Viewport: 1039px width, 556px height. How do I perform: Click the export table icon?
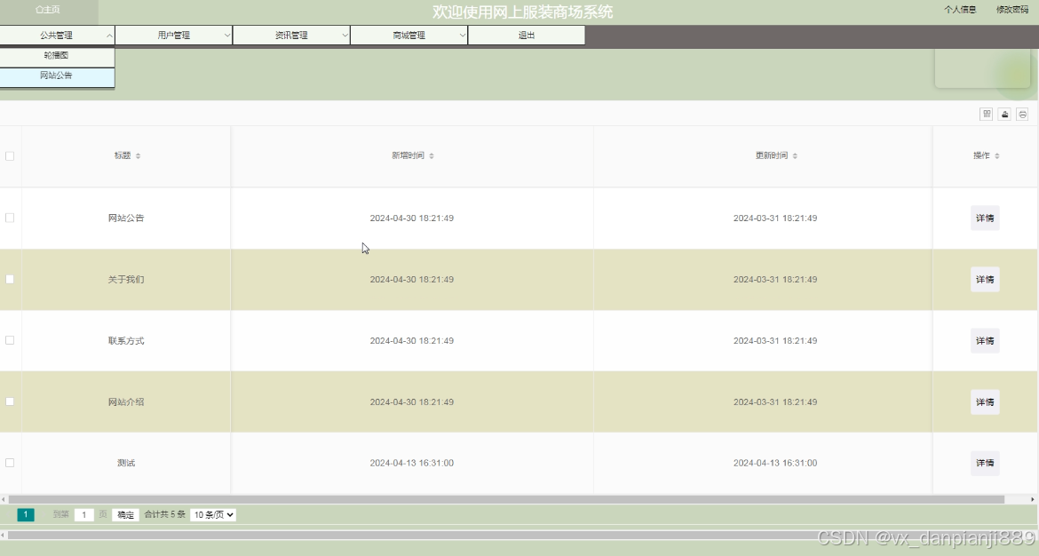(1004, 114)
